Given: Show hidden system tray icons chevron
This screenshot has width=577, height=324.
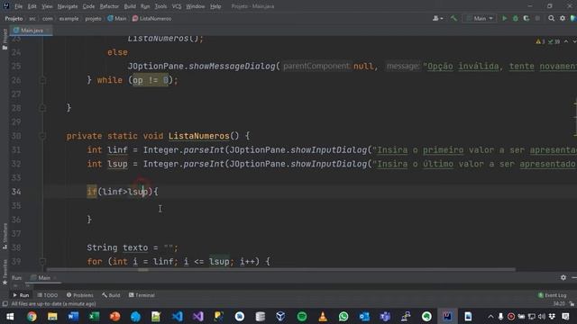Looking at the screenshot, I should click(x=490, y=316).
